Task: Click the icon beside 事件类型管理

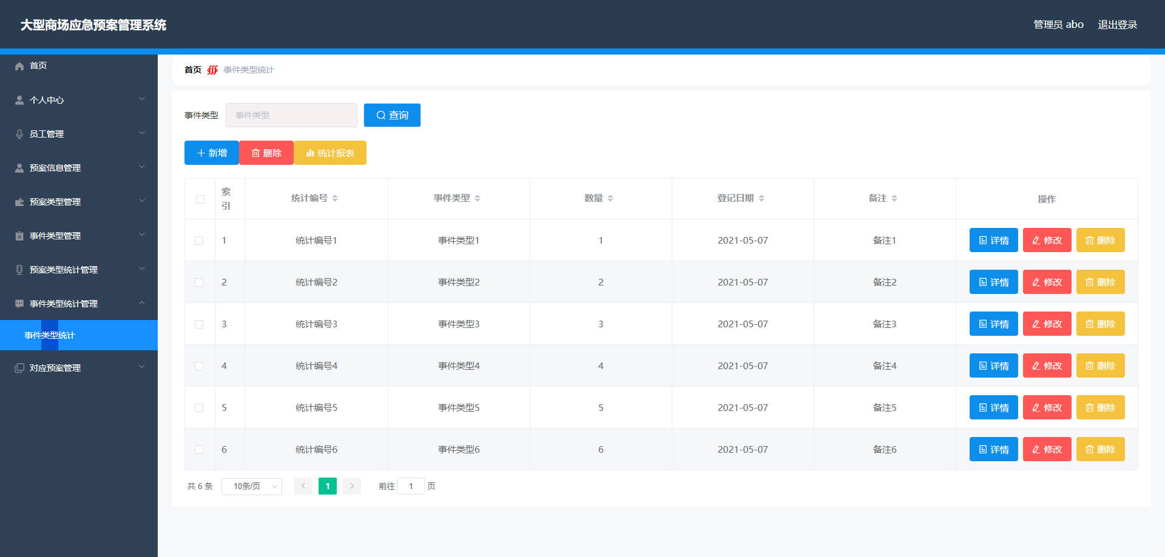Action: (19, 236)
